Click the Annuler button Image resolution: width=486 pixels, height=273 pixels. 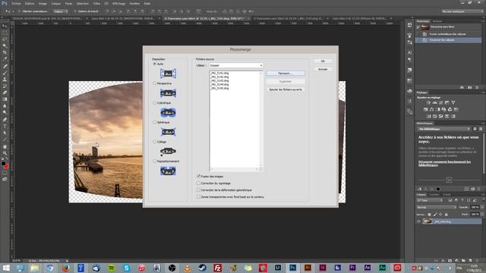click(323, 69)
